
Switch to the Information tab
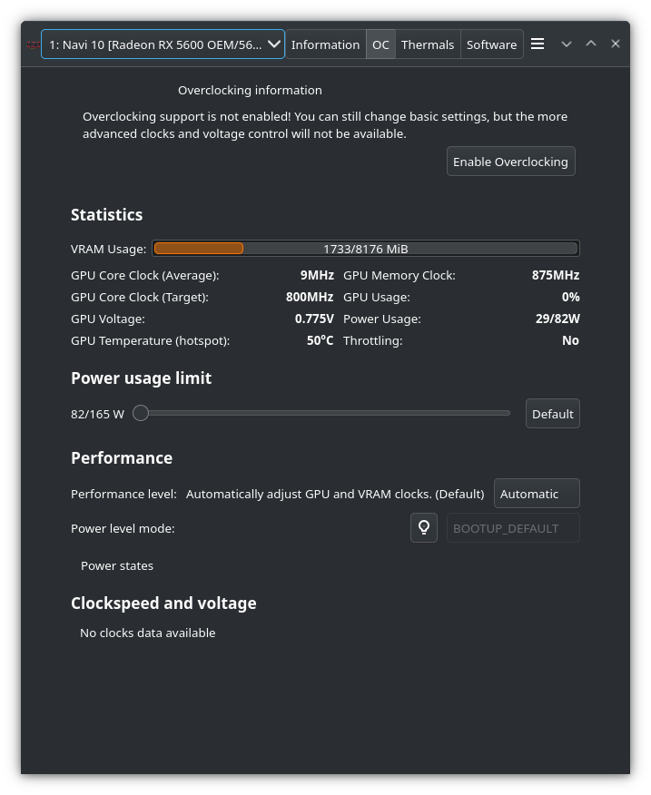[325, 44]
